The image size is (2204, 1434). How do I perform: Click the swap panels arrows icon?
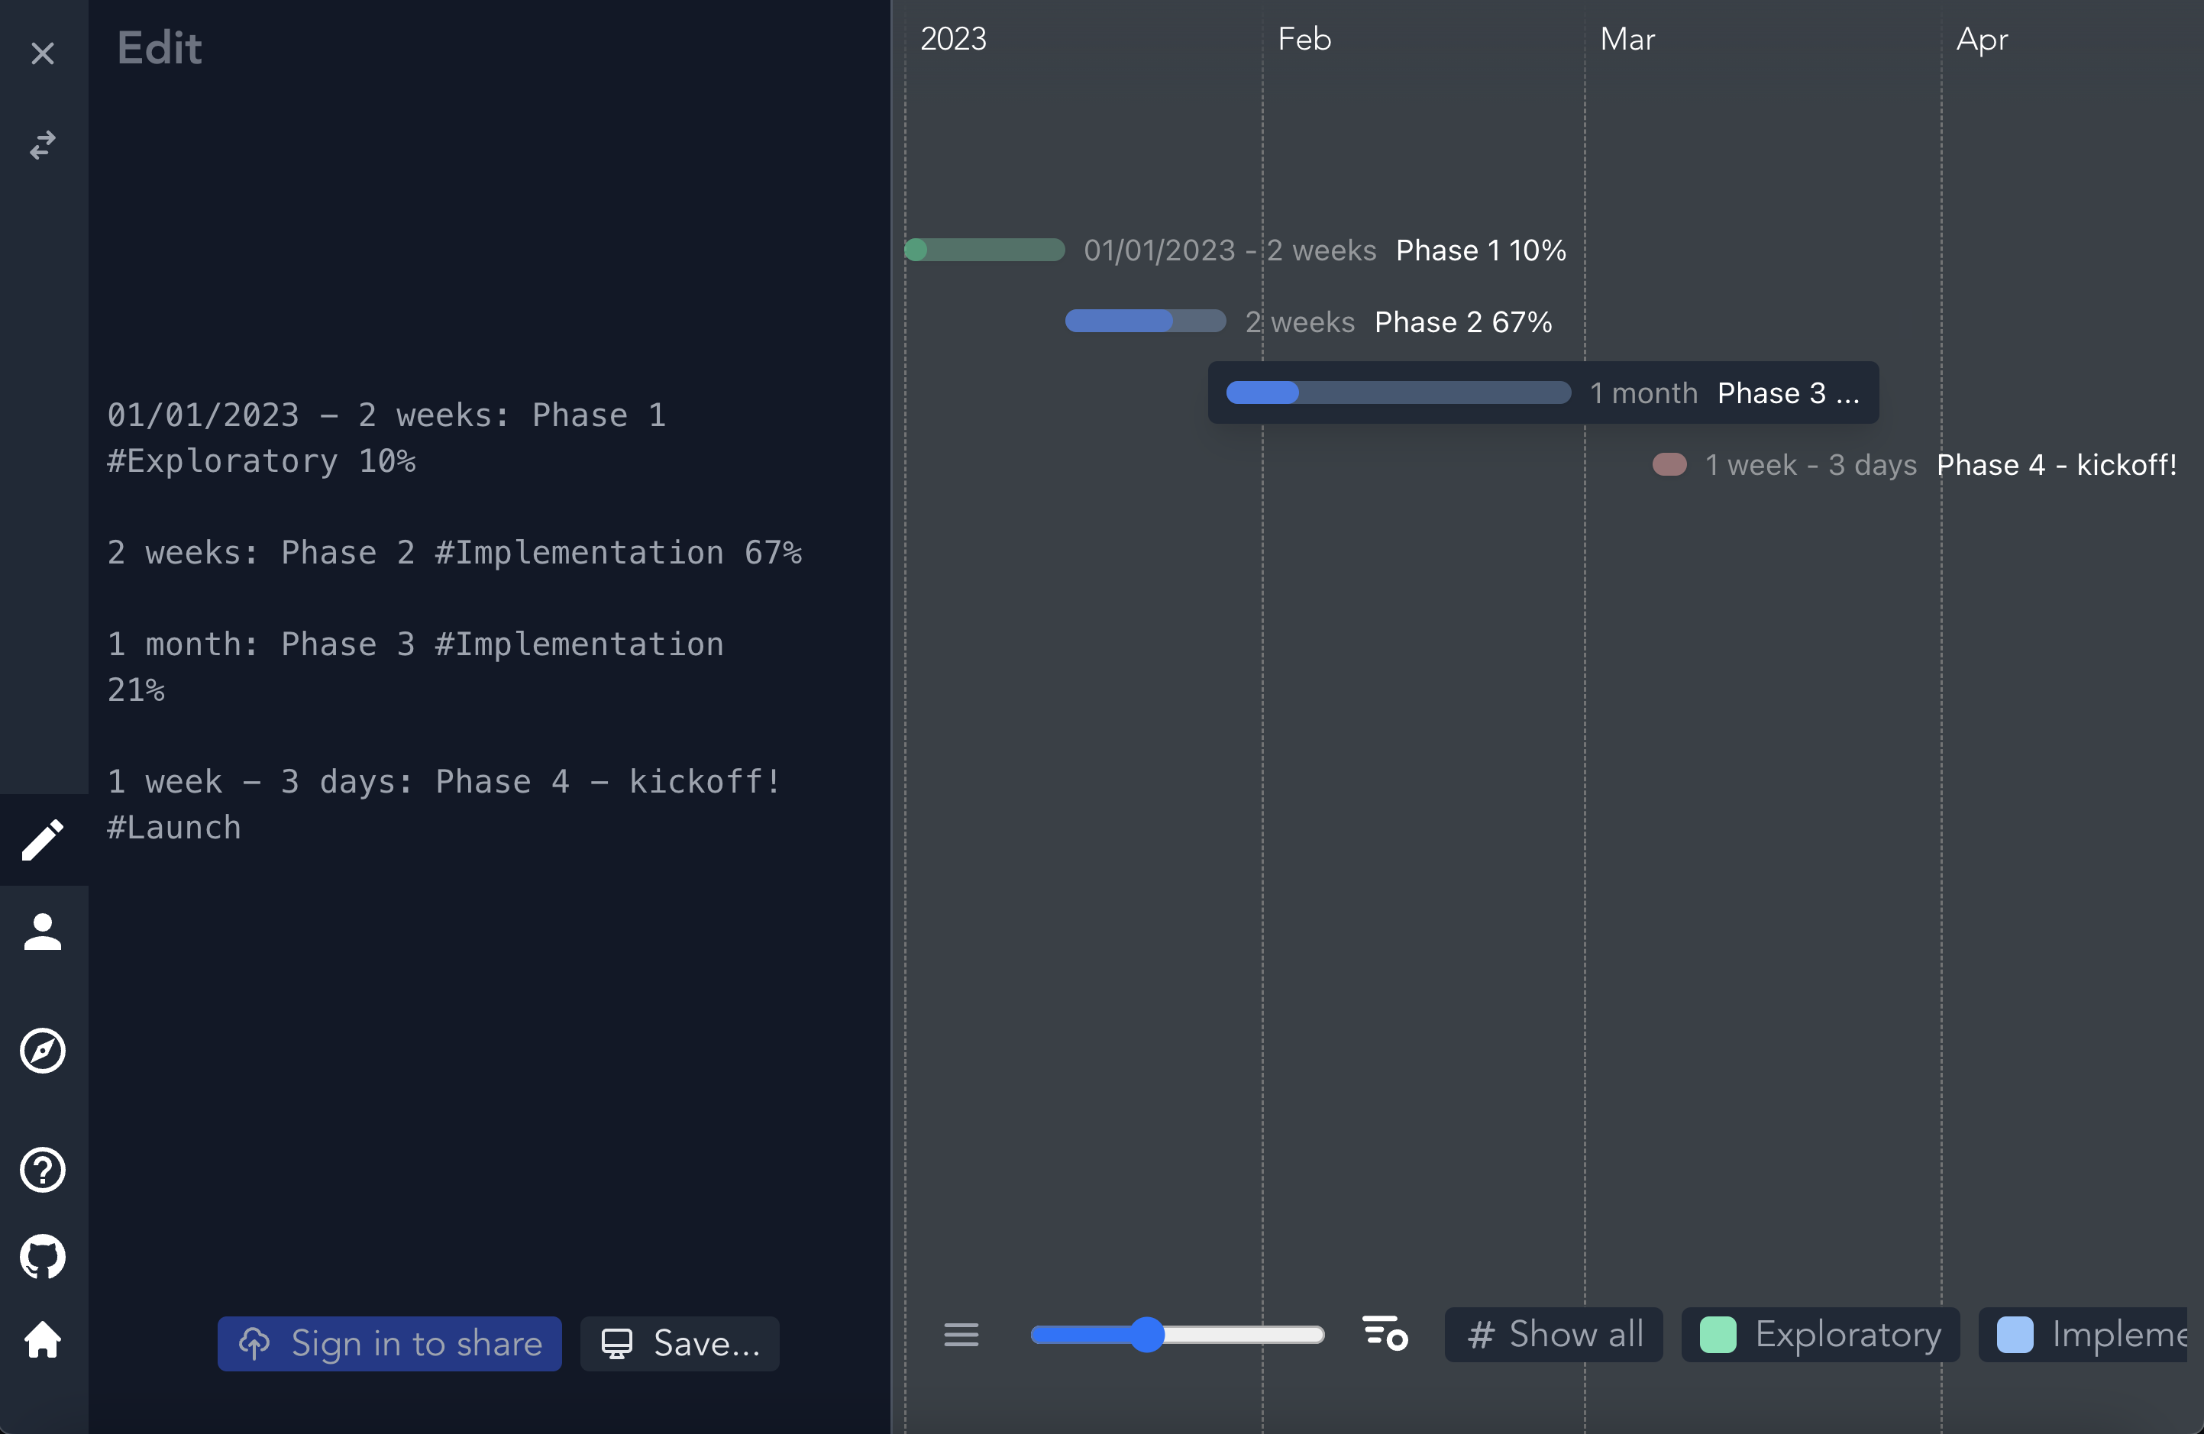click(43, 144)
